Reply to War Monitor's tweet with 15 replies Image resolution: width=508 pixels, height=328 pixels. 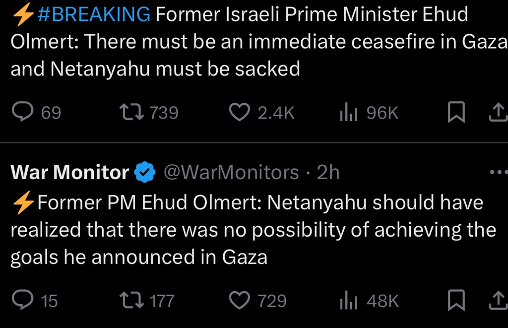pos(23,300)
